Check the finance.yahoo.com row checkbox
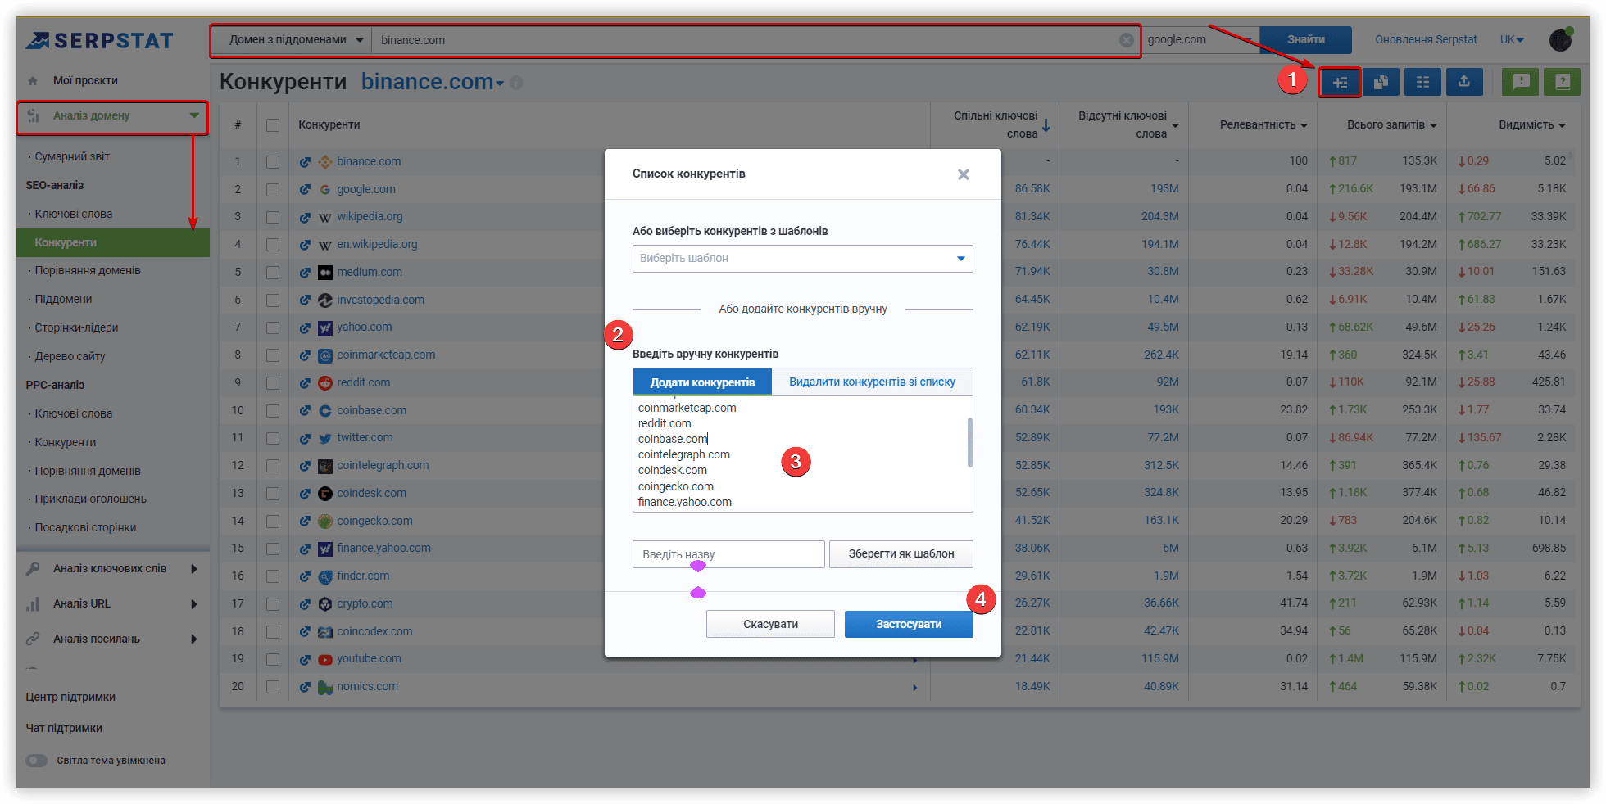Image resolution: width=1606 pixels, height=804 pixels. (273, 549)
